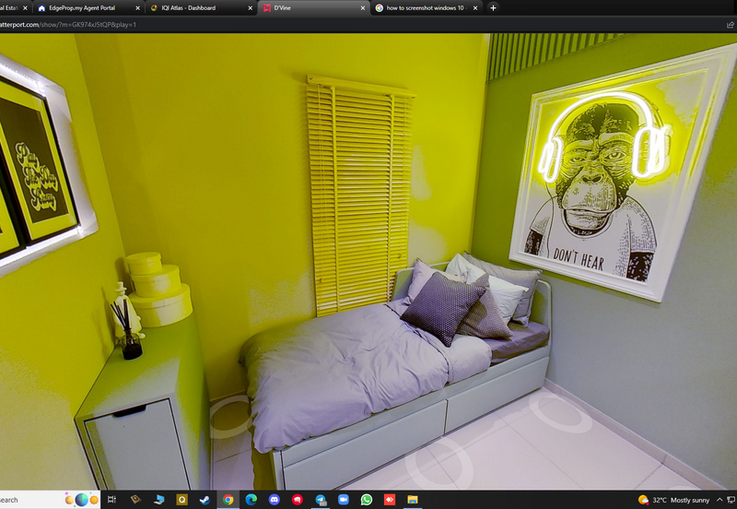The width and height of the screenshot is (737, 509).
Task: Click the Google Chrome taskbar icon
Action: coord(228,500)
